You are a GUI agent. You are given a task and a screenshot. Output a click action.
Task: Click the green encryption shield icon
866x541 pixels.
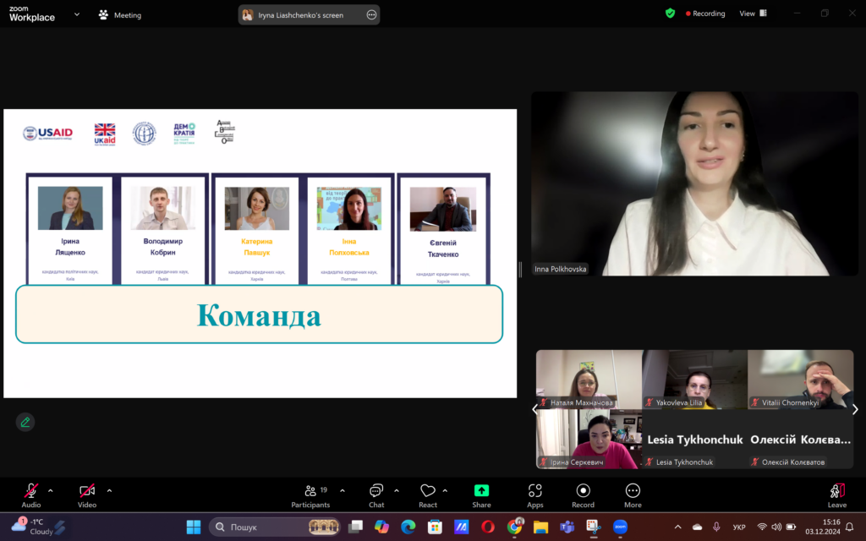670,14
